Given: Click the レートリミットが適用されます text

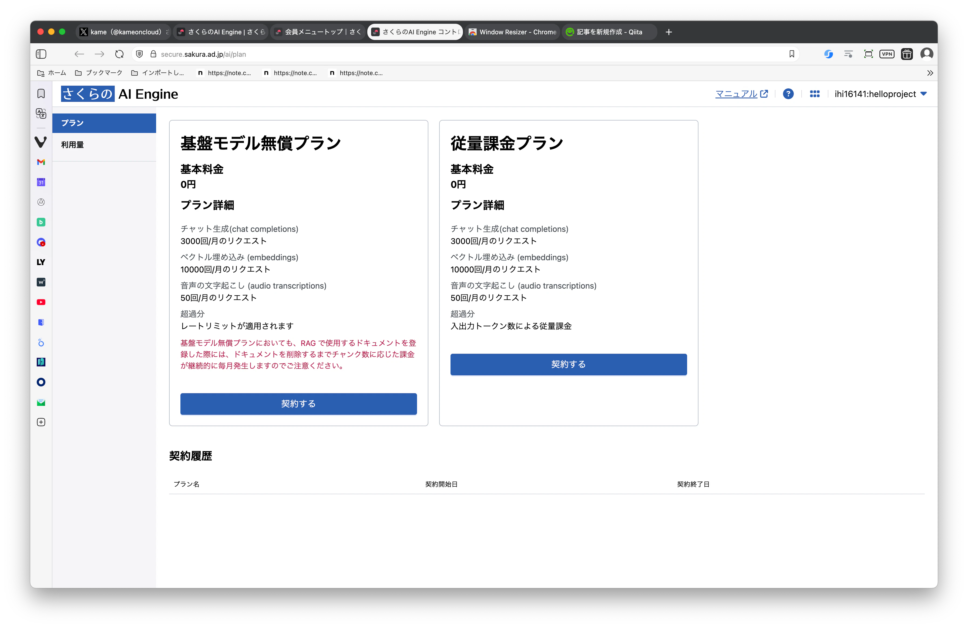Looking at the screenshot, I should (237, 326).
